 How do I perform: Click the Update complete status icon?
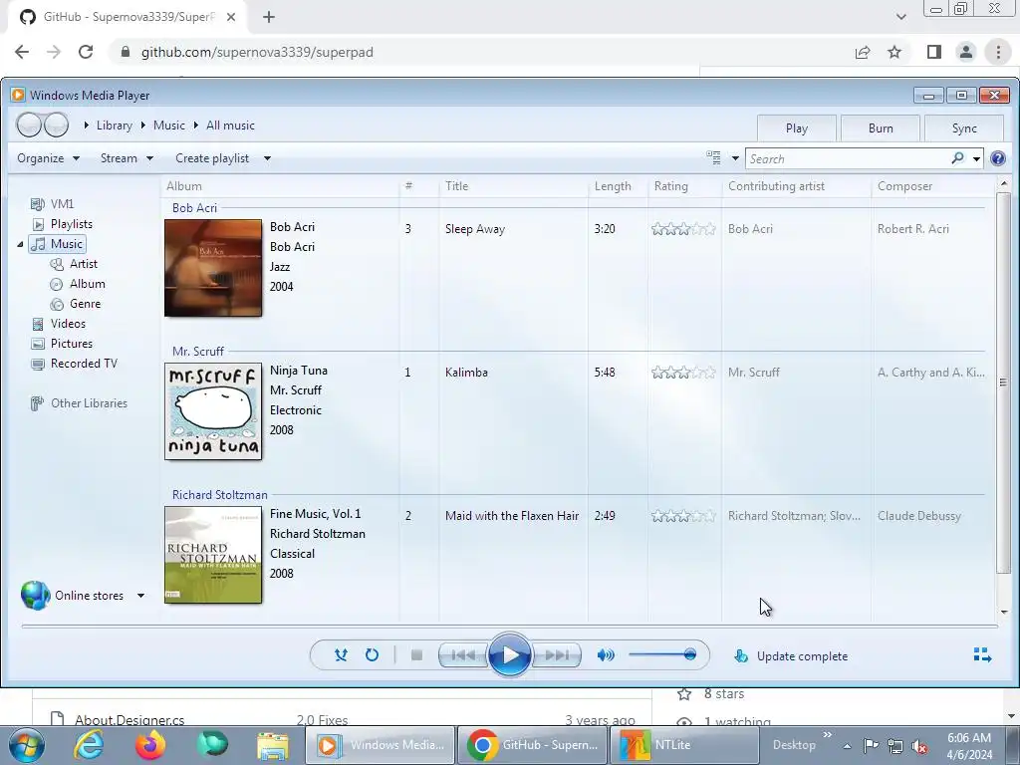[x=741, y=655]
